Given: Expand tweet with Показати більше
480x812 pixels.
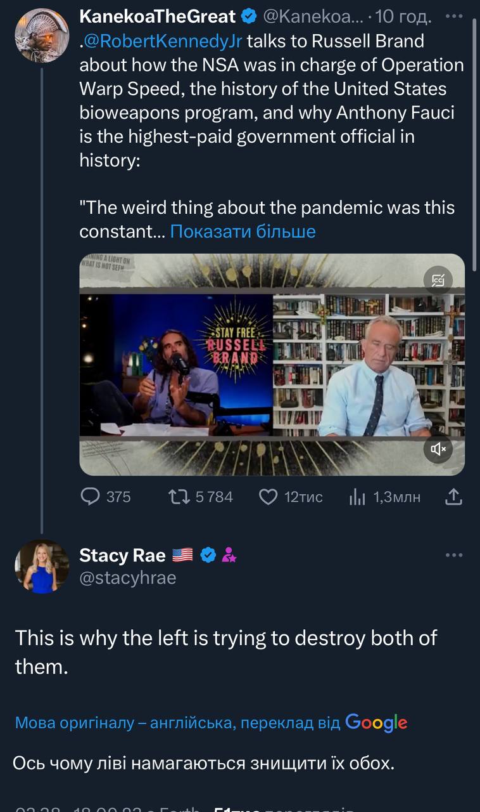Looking at the screenshot, I should [x=243, y=232].
